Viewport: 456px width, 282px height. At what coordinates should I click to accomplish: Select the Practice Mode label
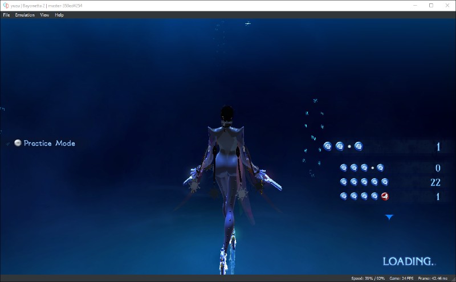coord(50,143)
